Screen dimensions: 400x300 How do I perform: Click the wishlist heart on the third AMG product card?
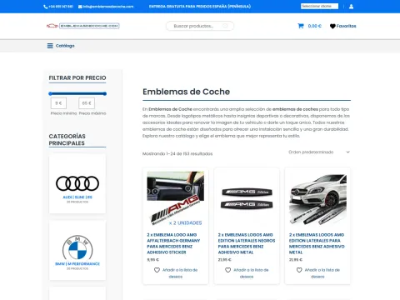point(299,270)
